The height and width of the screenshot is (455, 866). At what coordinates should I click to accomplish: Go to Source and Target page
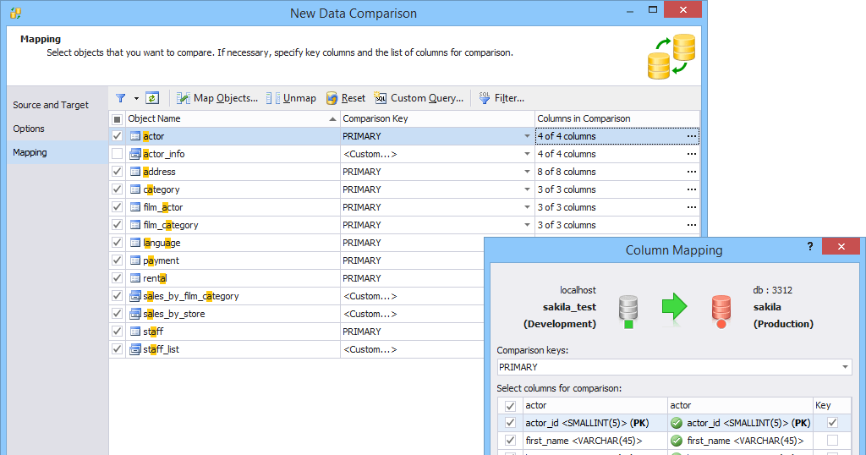(51, 105)
